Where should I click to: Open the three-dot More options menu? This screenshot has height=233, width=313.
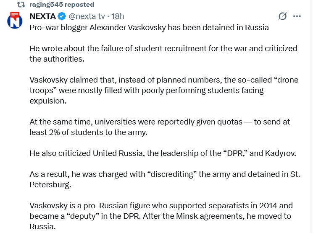[297, 16]
